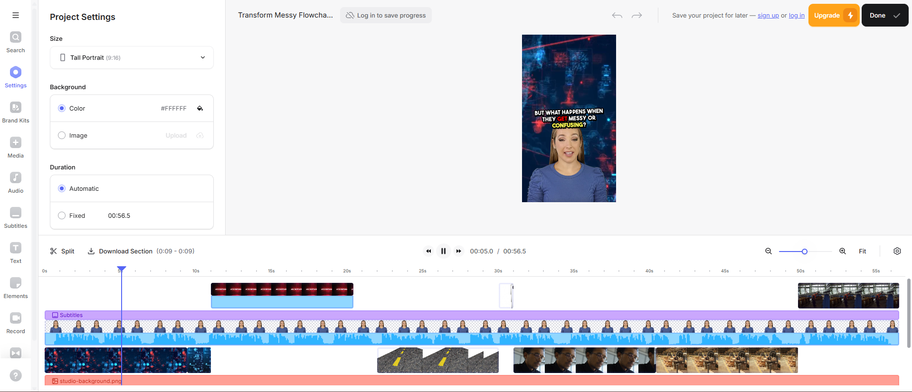Screen dimensions: 912x392
Task: Click the Done button
Action: point(885,15)
